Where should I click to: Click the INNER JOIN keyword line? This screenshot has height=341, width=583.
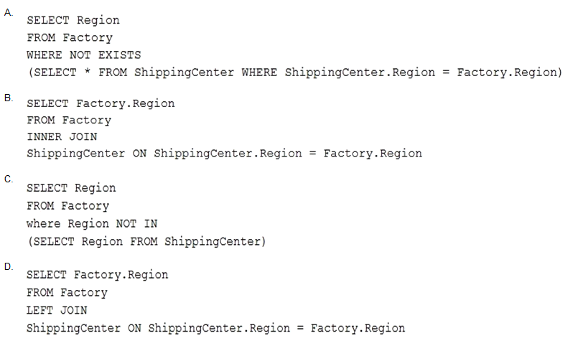pyautogui.click(x=62, y=137)
